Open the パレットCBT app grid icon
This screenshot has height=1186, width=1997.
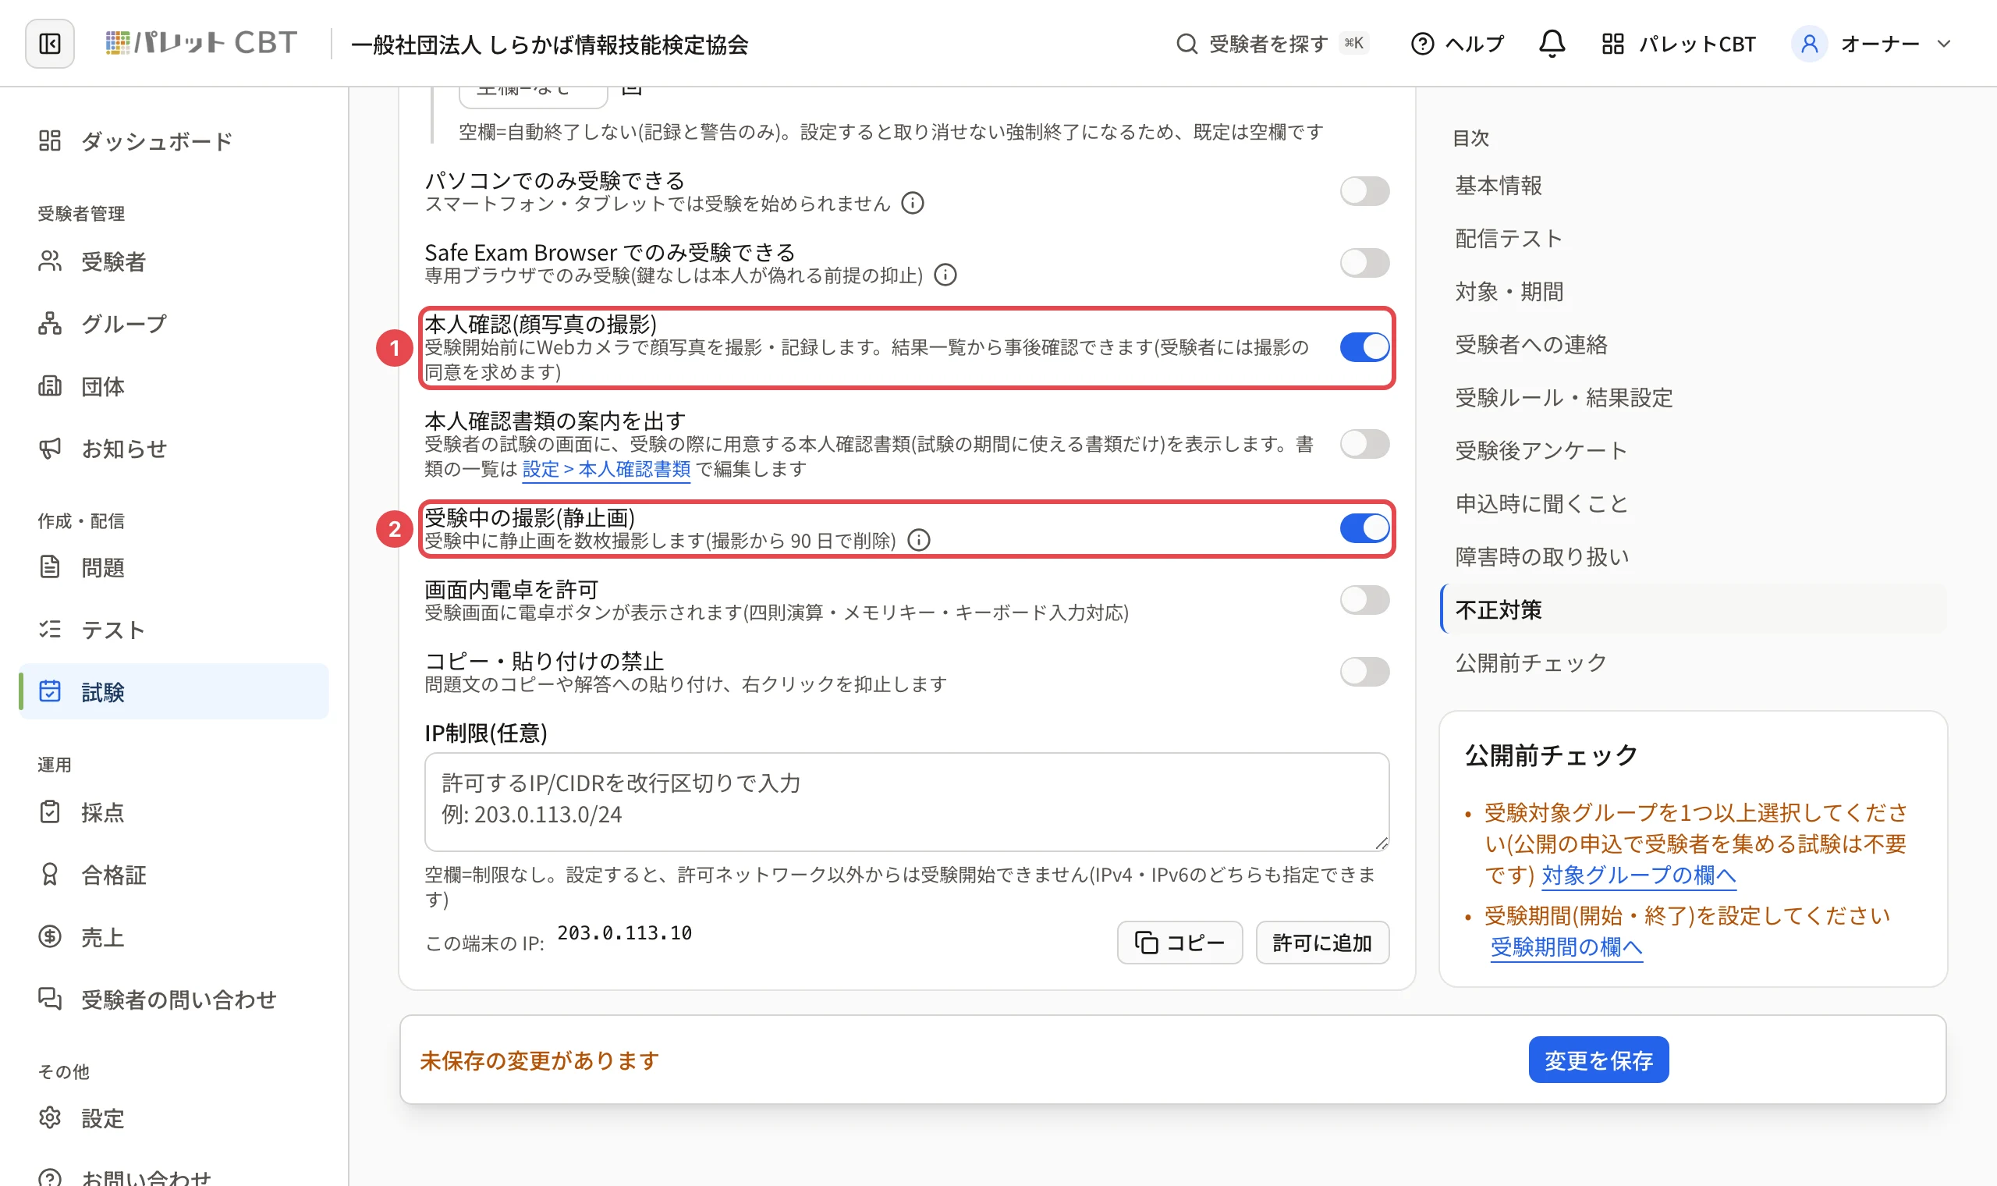click(1612, 43)
